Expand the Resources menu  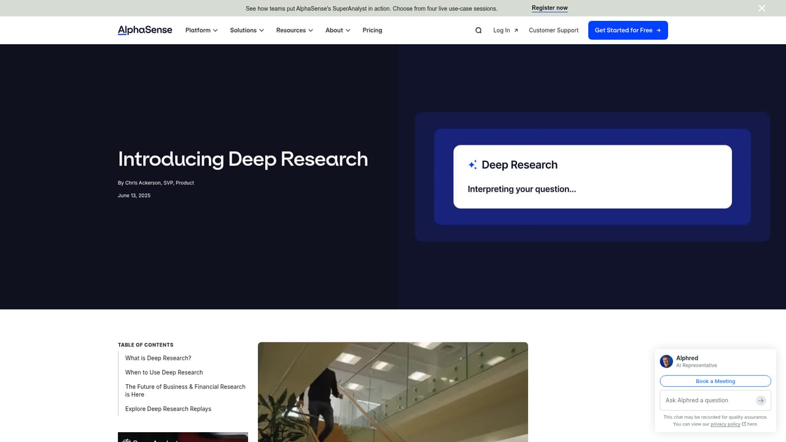tap(295, 30)
